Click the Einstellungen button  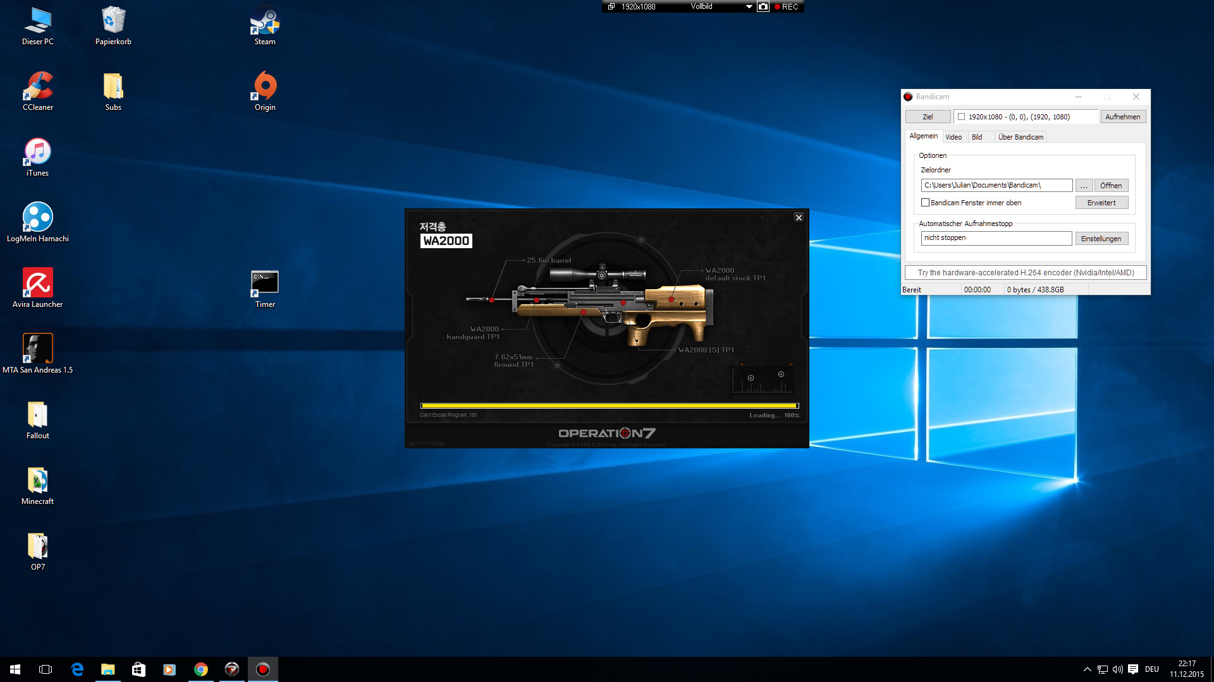[1101, 239]
